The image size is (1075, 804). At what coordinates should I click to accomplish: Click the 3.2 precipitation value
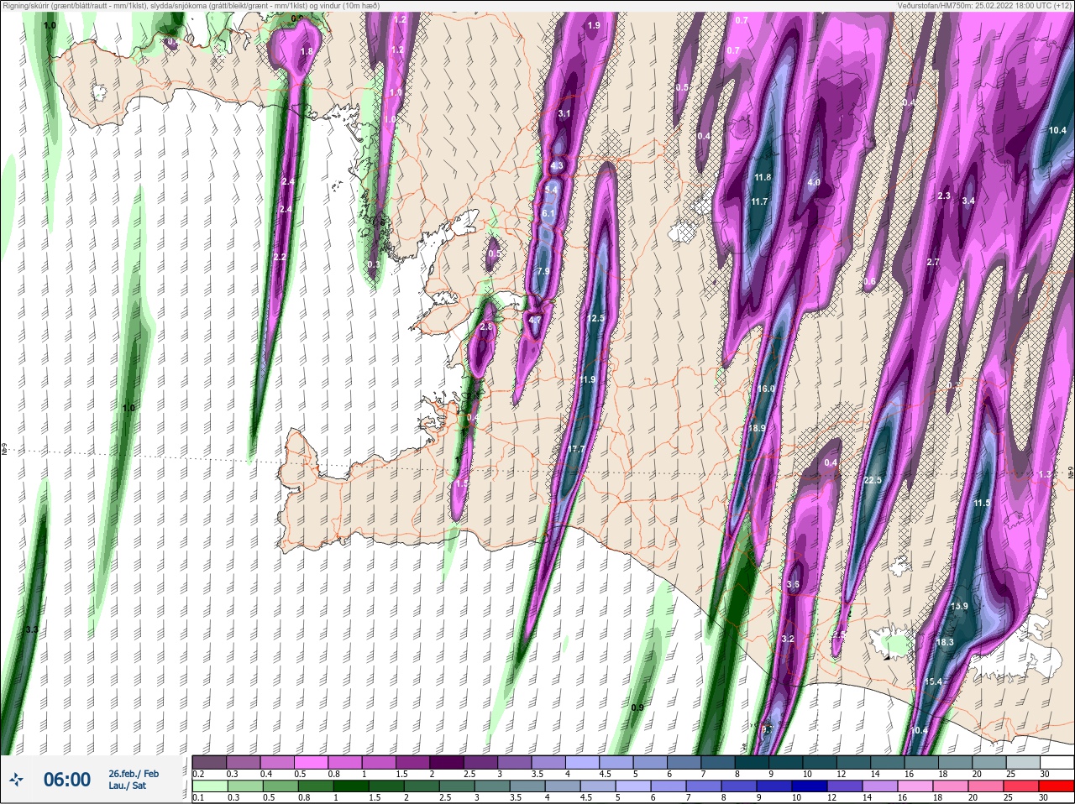click(x=788, y=639)
